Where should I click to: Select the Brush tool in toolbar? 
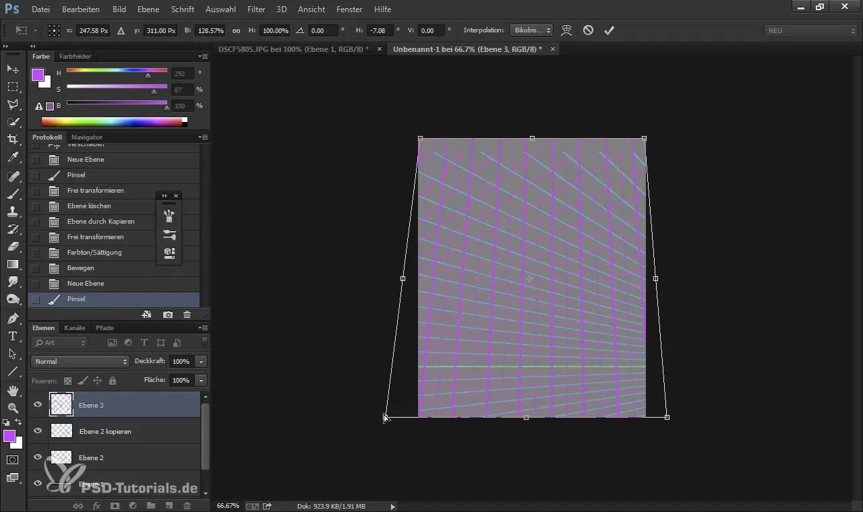click(13, 194)
